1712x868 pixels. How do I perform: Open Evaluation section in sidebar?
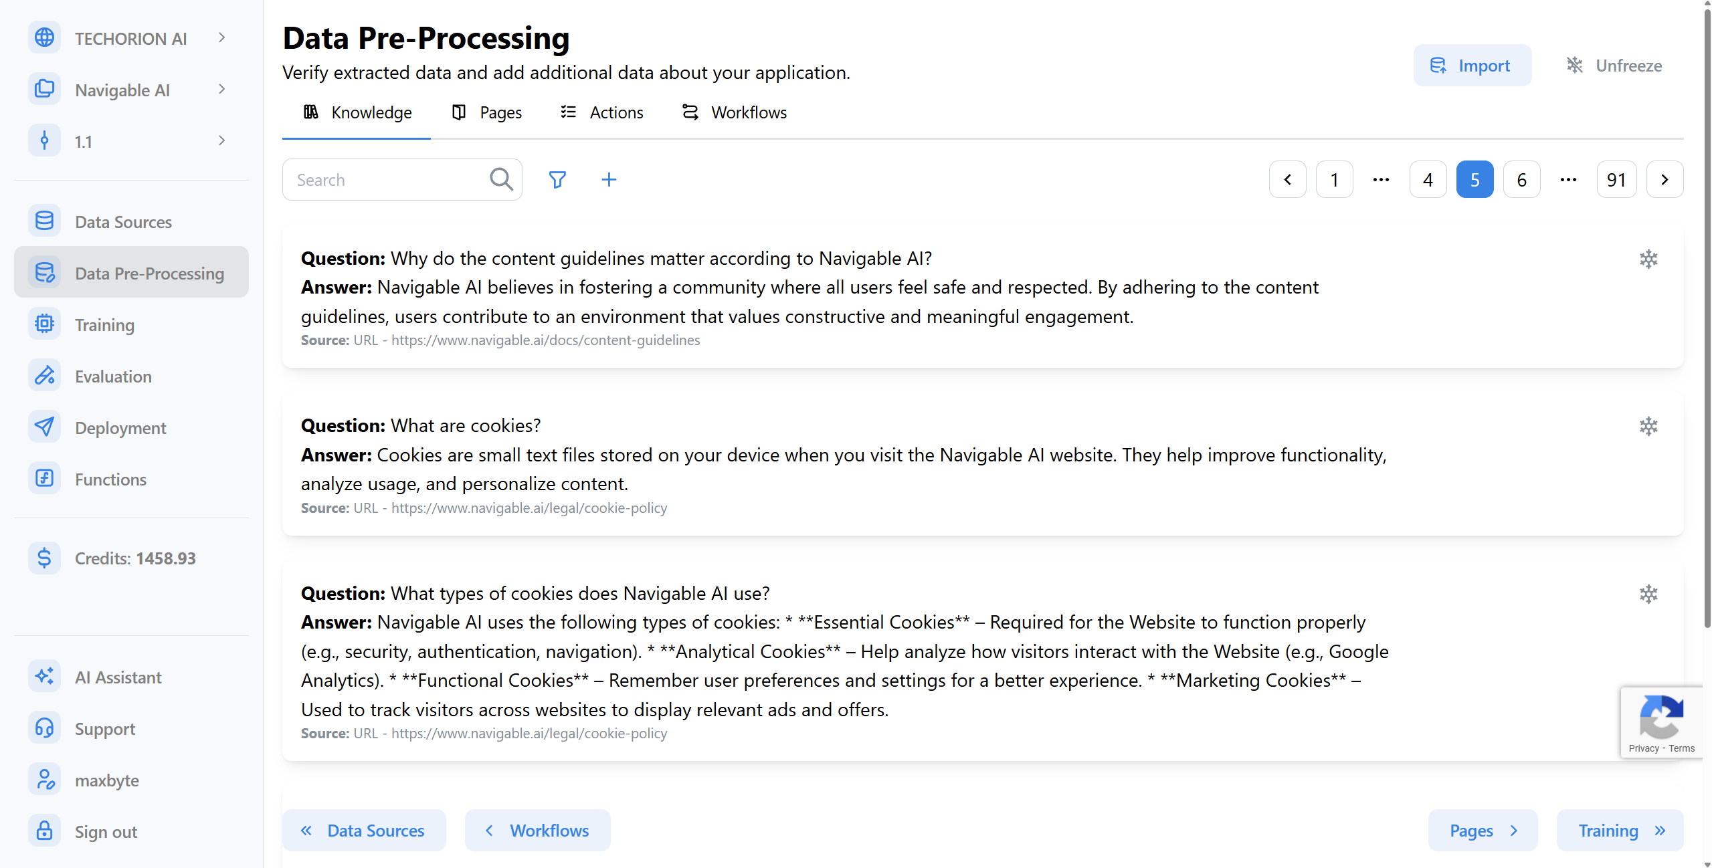pyautogui.click(x=113, y=376)
